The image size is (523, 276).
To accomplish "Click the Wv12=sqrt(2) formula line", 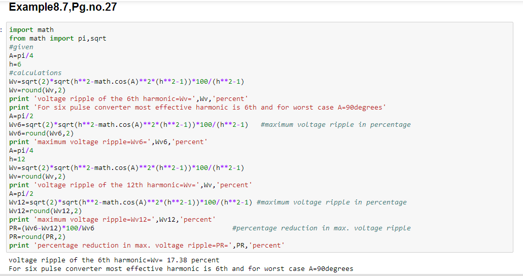I will click(131, 202).
